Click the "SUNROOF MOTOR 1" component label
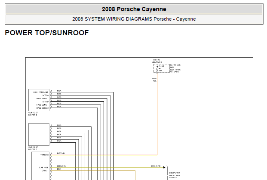The height and width of the screenshot is (180, 267). pos(33,148)
